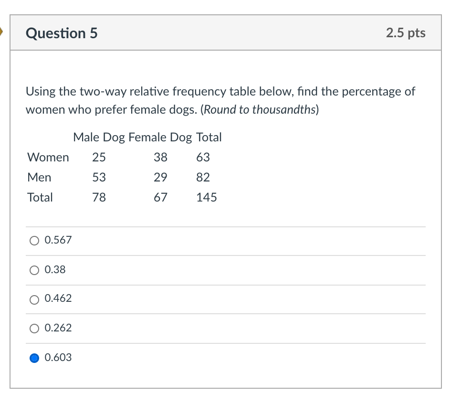Click the 0.38 answer text label
Viewport: 461px width, 404px height.
56,270
